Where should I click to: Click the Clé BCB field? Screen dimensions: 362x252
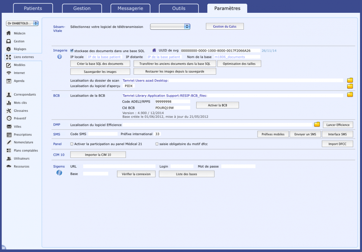172,108
